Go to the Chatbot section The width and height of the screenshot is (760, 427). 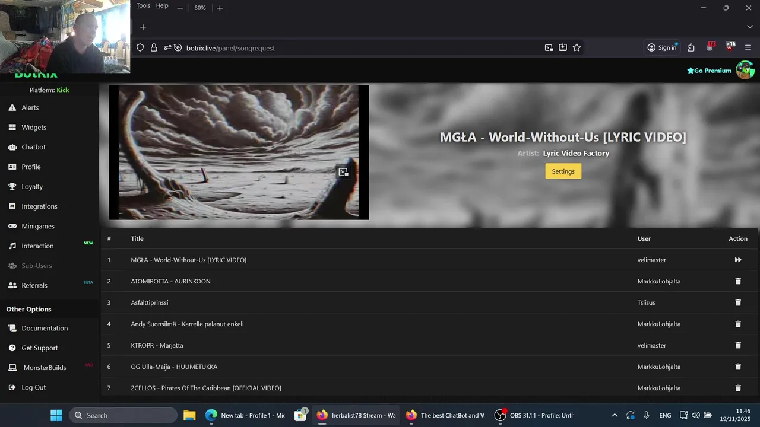coord(33,147)
